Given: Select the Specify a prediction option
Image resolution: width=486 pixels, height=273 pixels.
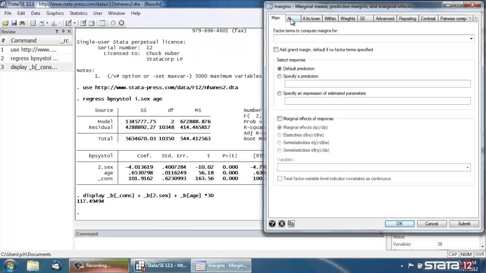Looking at the screenshot, I should coord(279,76).
